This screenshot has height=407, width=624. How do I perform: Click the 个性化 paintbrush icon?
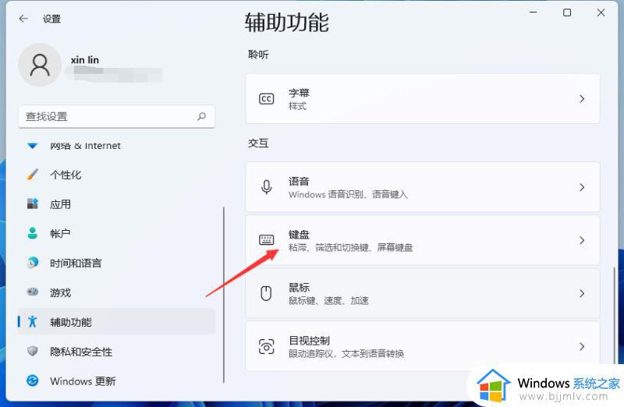coord(33,174)
